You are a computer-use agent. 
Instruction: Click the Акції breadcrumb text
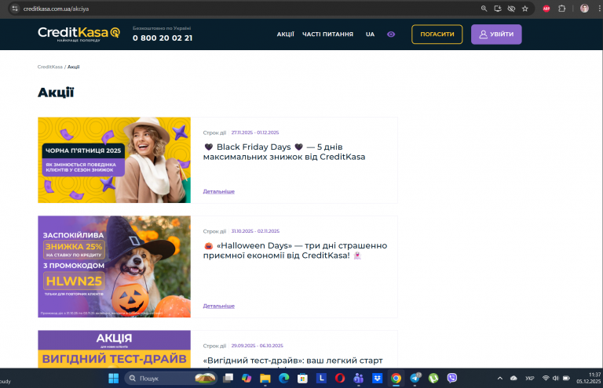pos(74,67)
